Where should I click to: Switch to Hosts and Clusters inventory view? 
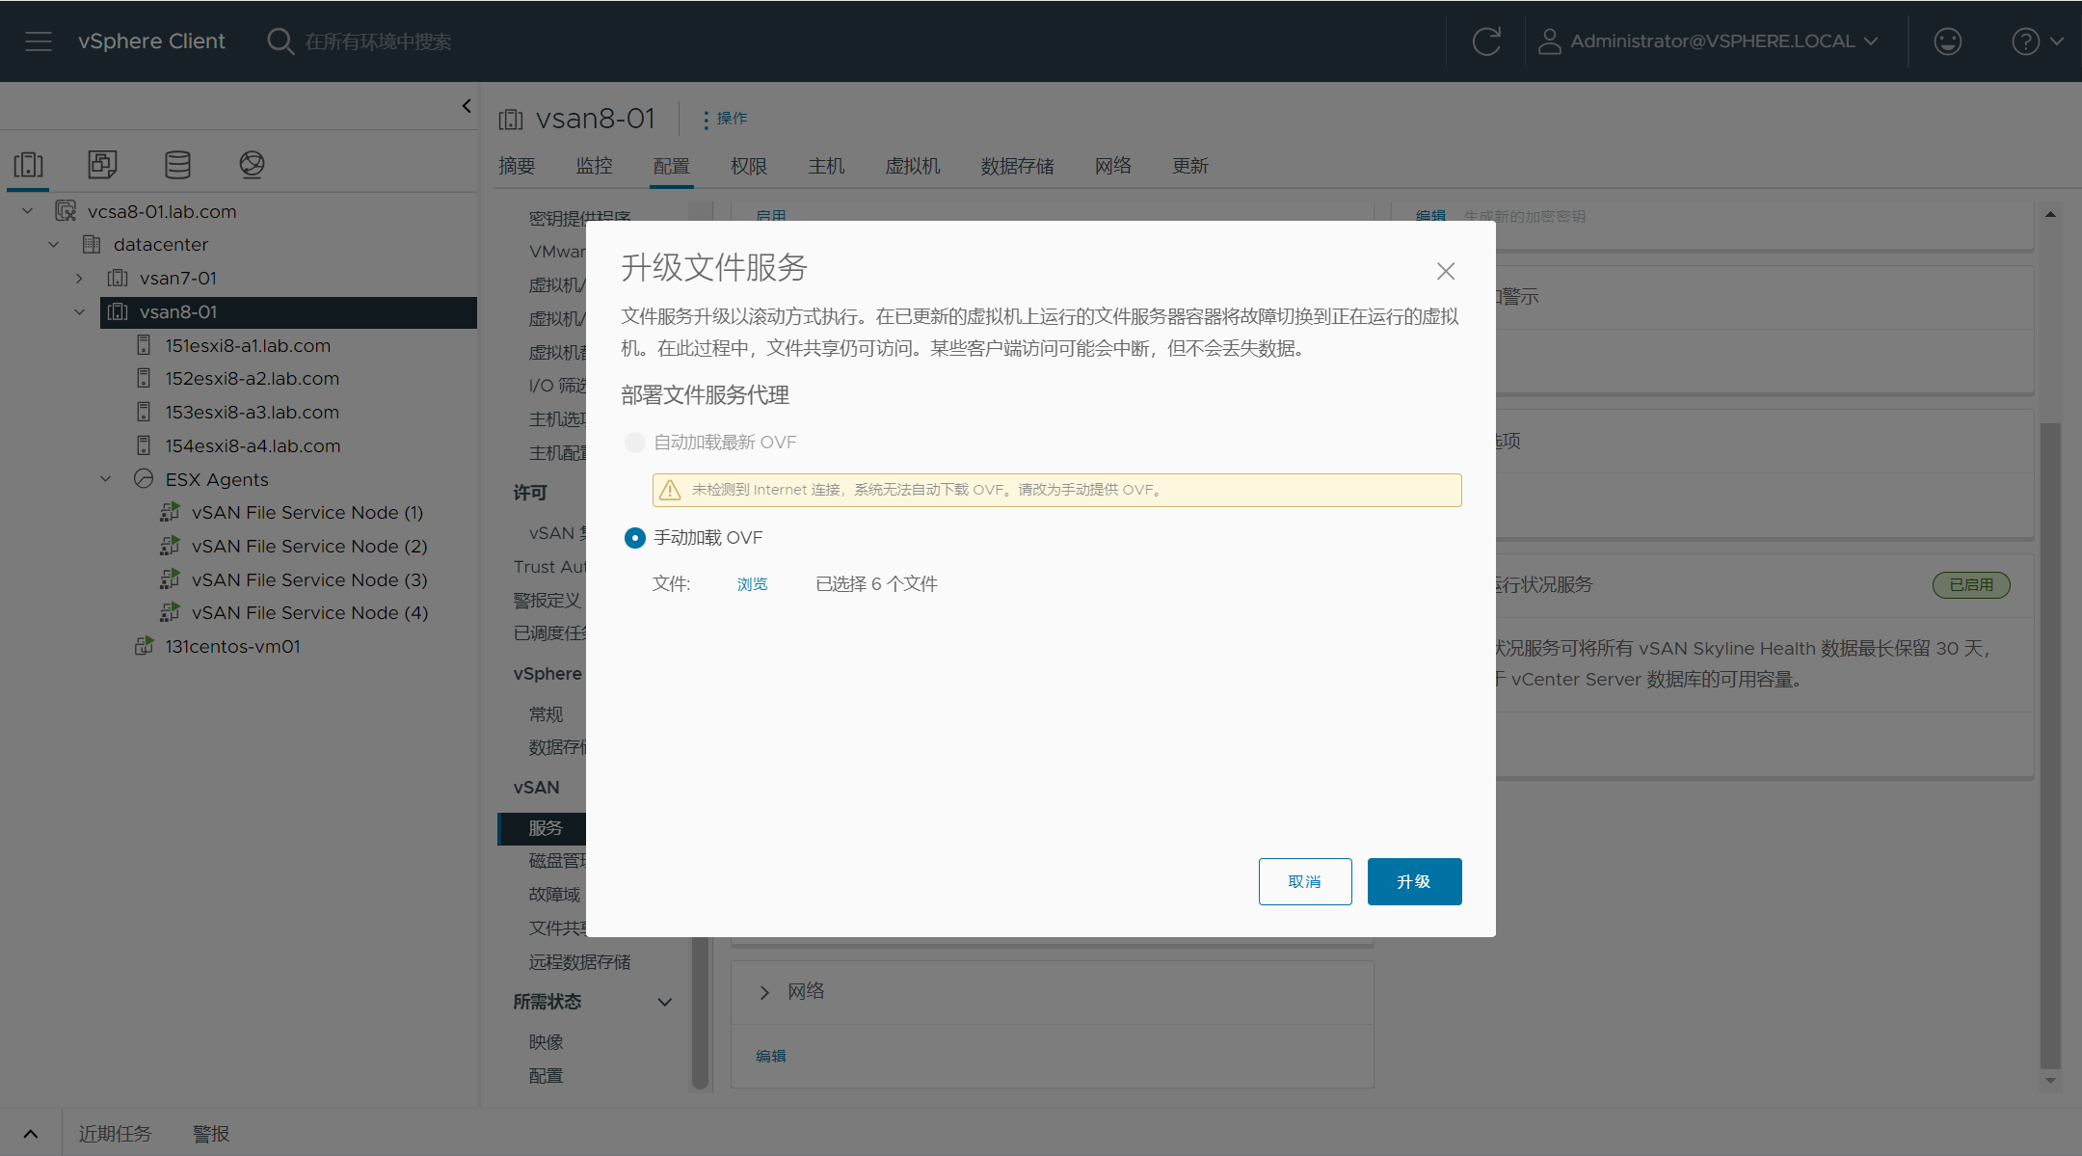tap(29, 165)
